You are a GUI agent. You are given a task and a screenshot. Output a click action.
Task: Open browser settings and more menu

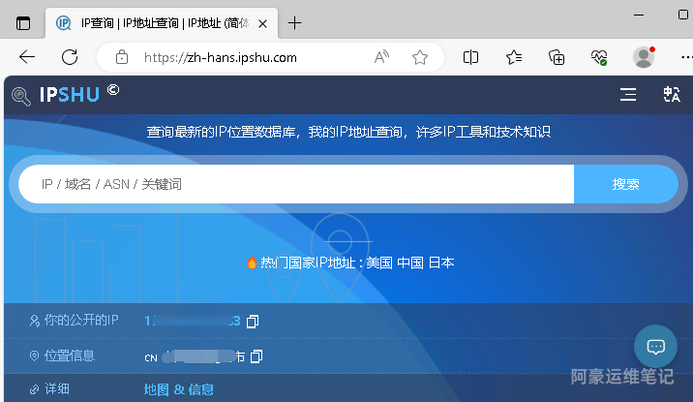click(x=686, y=57)
